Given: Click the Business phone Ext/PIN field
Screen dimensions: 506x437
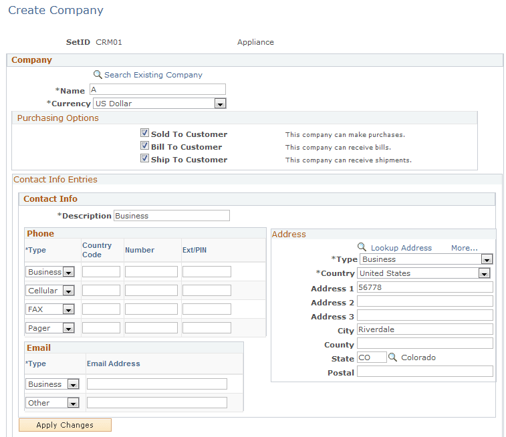Looking at the screenshot, I should point(207,271).
